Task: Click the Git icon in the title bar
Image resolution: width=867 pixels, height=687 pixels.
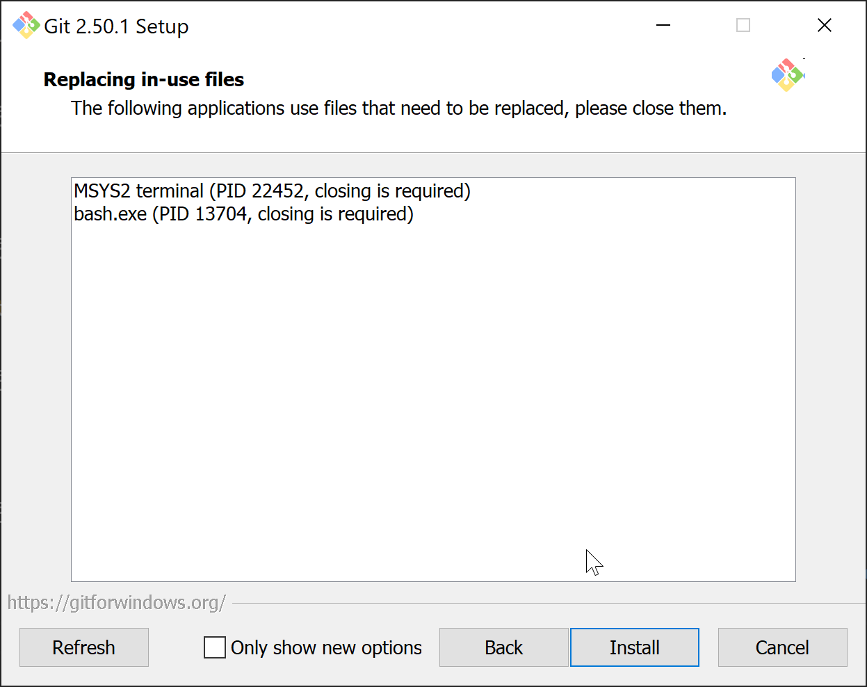Action: click(26, 26)
